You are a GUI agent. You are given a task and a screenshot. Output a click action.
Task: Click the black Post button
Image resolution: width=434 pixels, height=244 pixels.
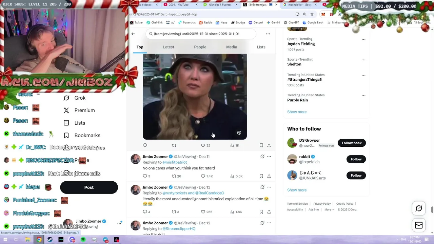[x=89, y=187]
